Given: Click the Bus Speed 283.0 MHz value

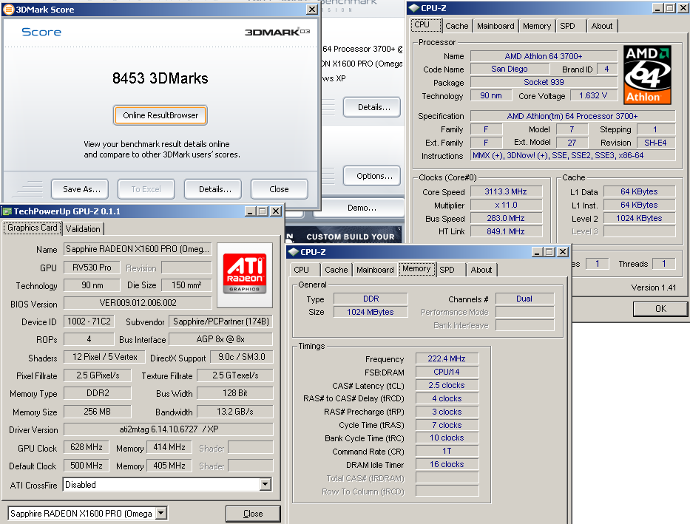Looking at the screenshot, I should pos(506,218).
